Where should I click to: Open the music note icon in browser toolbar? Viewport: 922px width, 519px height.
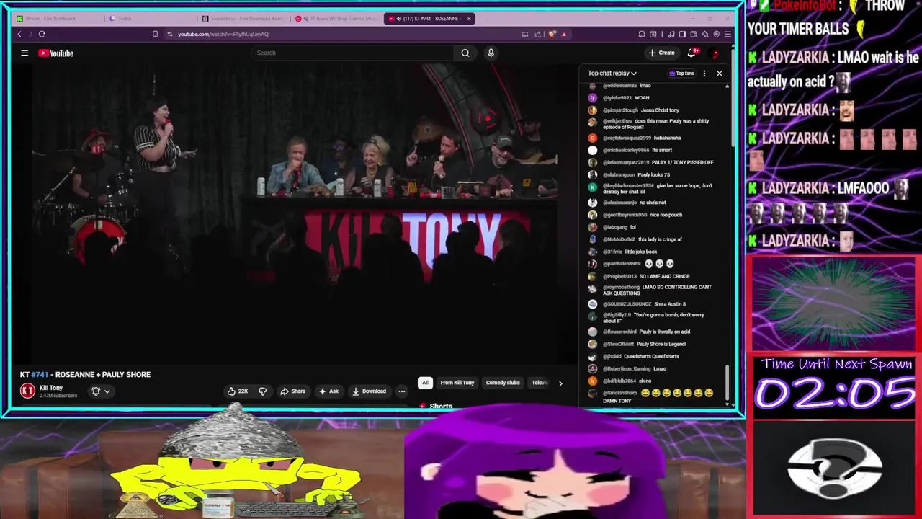[x=672, y=34]
